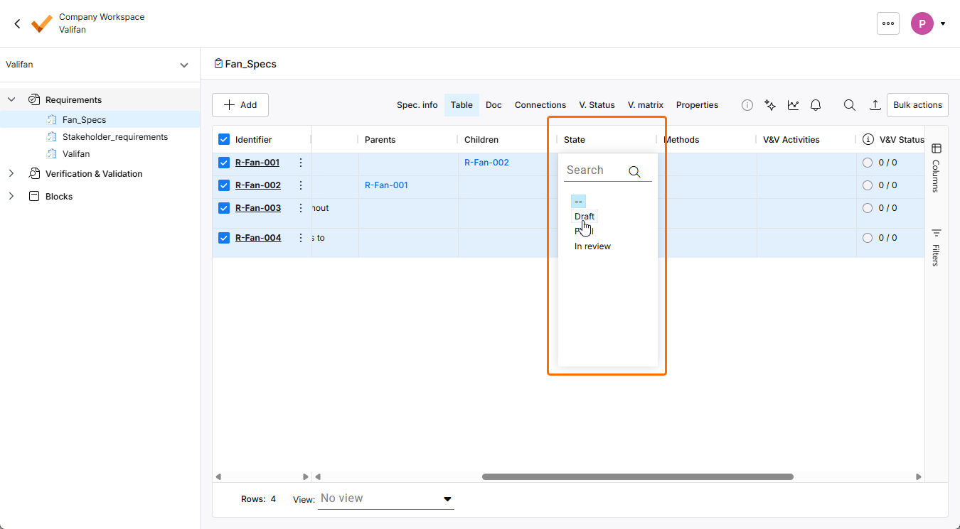This screenshot has width=960, height=529.
Task: Click the search magnifier in toolbar
Action: (849, 105)
